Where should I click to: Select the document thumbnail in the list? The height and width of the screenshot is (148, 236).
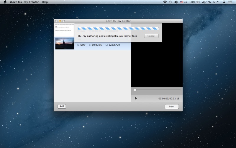coord(65,30)
